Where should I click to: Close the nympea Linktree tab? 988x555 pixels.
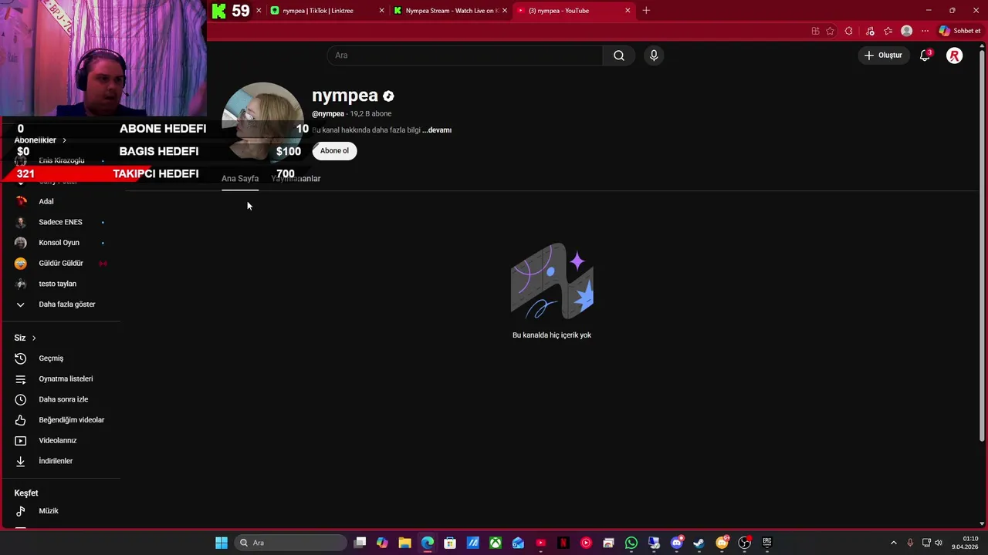pyautogui.click(x=381, y=11)
